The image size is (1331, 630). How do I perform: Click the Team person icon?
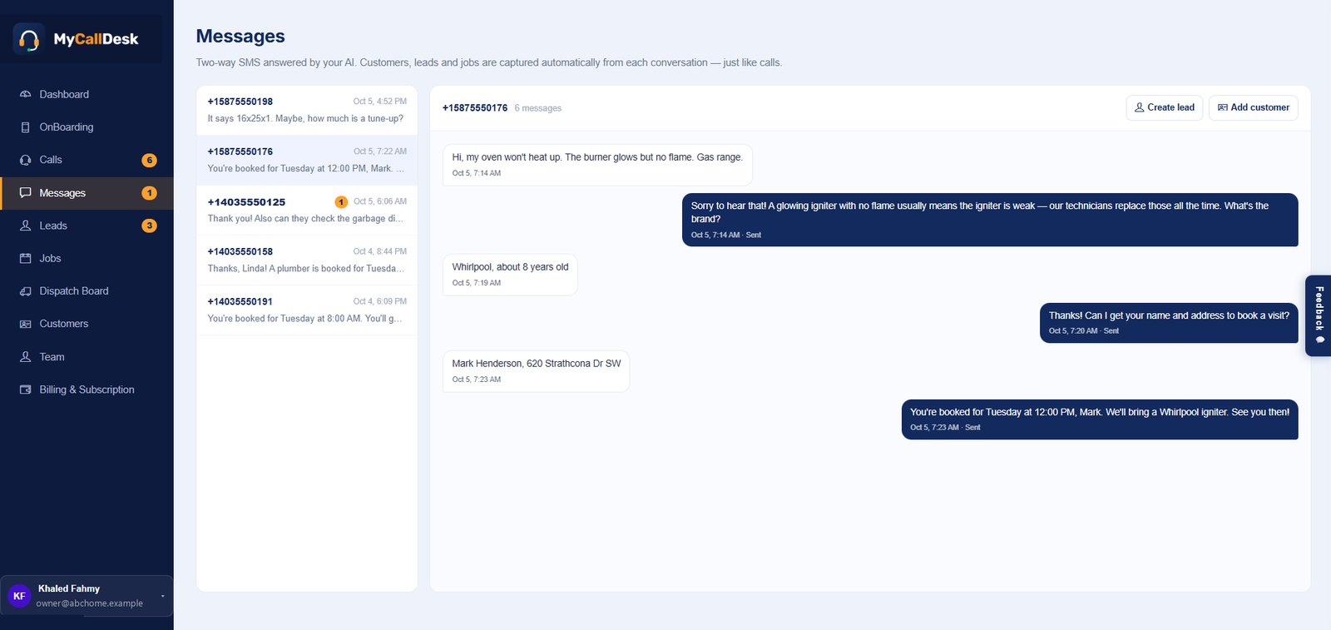25,357
